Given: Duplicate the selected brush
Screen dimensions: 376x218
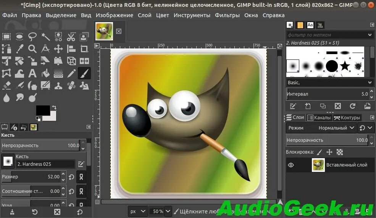Looking at the screenshot, I should point(323,106).
